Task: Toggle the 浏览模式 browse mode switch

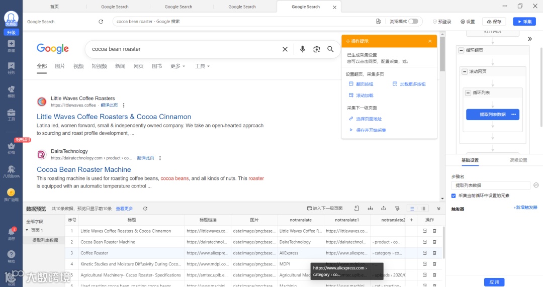Action: 413,22
